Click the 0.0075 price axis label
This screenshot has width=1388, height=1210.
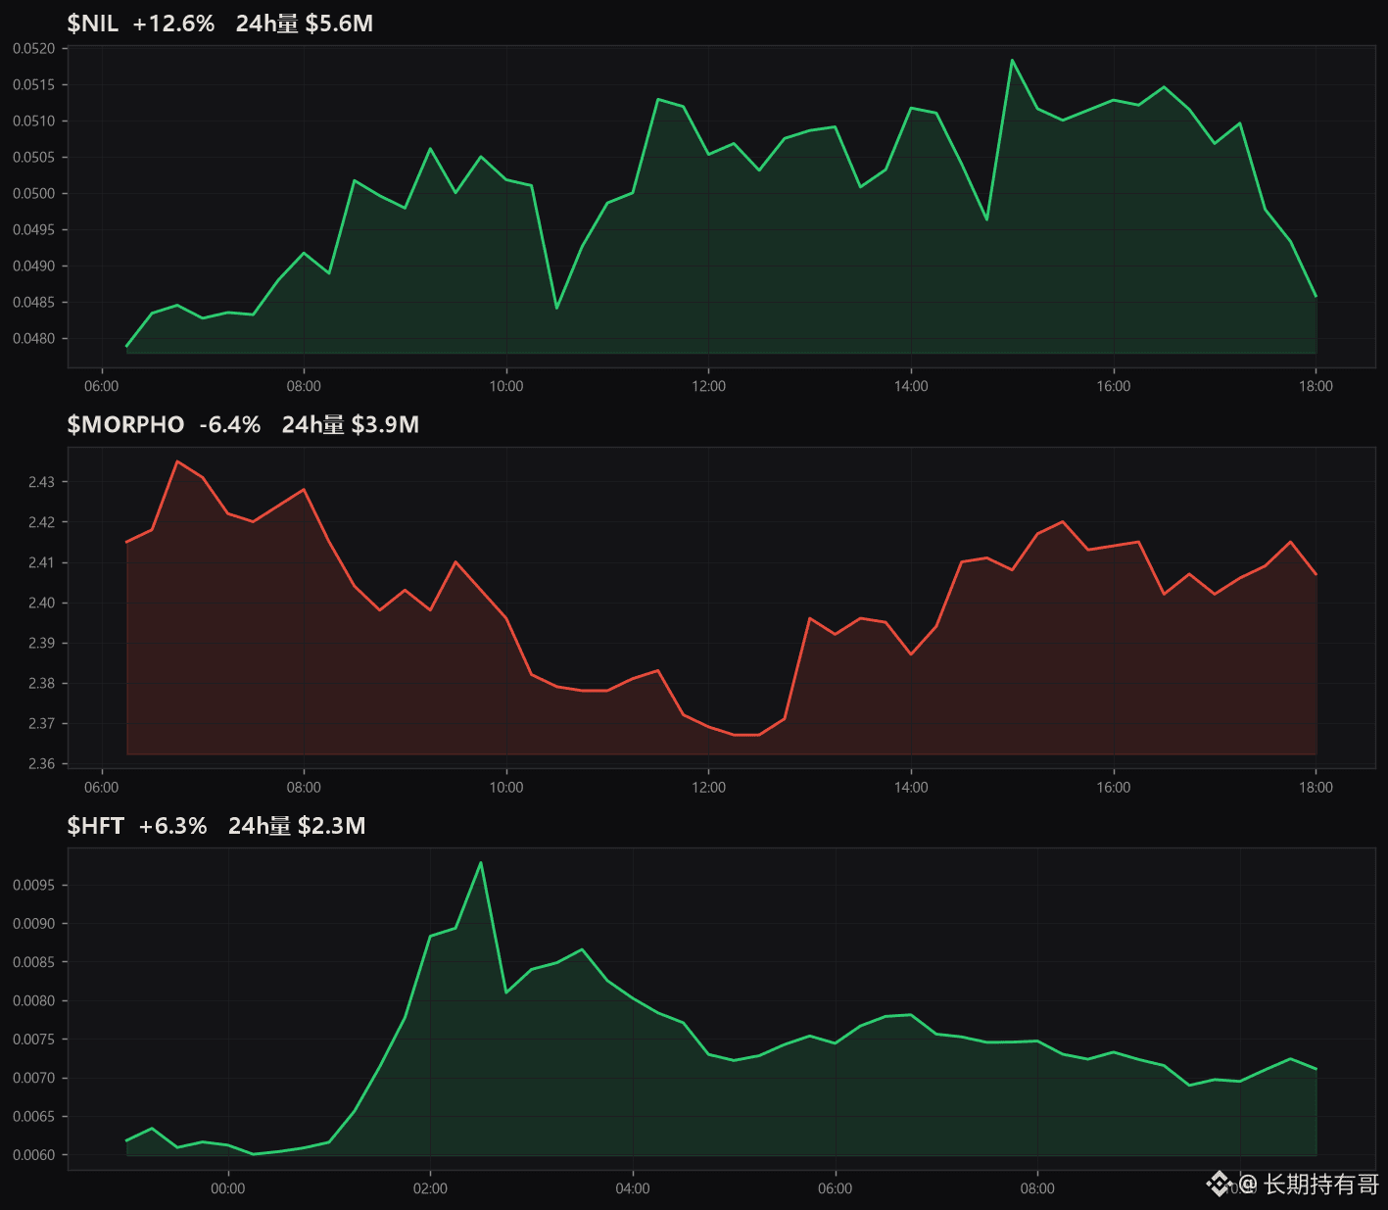(x=33, y=1040)
